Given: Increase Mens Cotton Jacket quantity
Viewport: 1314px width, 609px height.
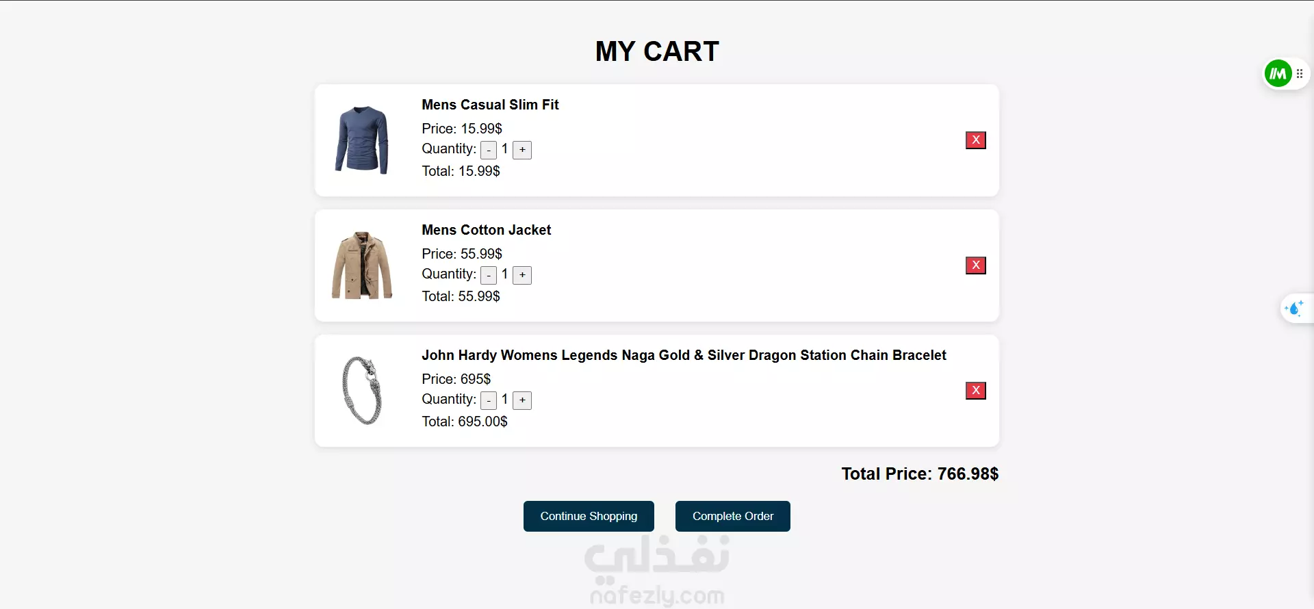Looking at the screenshot, I should [522, 275].
